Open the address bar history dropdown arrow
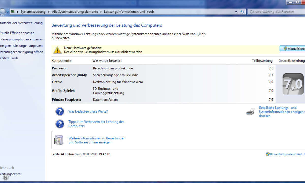The height and width of the screenshot is (183, 305). click(x=236, y=12)
